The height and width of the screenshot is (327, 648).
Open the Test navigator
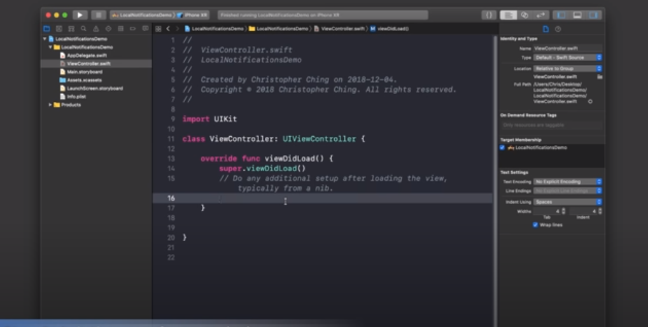coord(108,29)
